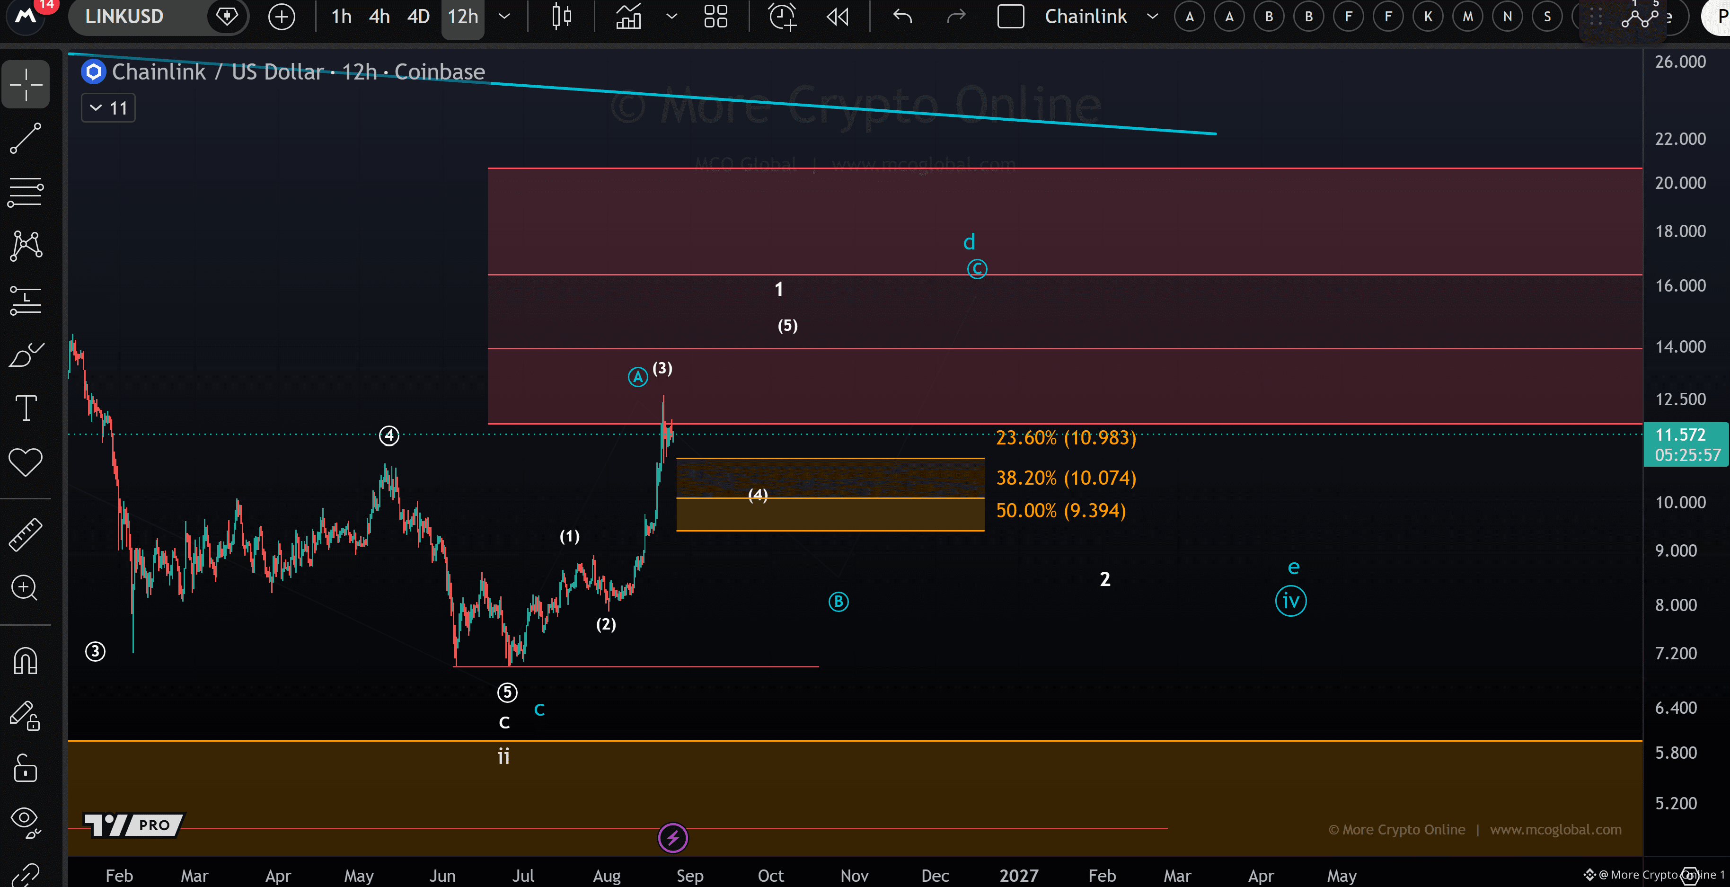This screenshot has height=887, width=1730.
Task: Switch to the 4D timeframe
Action: pyautogui.click(x=418, y=16)
